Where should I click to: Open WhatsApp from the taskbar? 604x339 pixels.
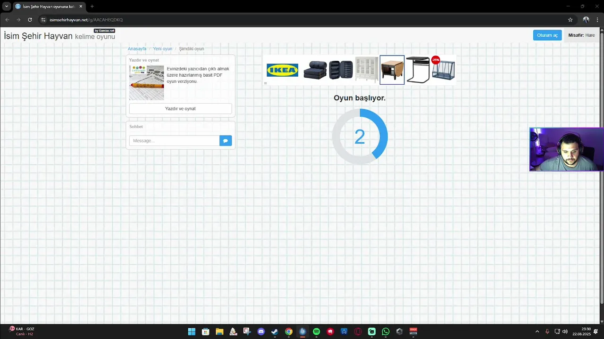pos(386,331)
